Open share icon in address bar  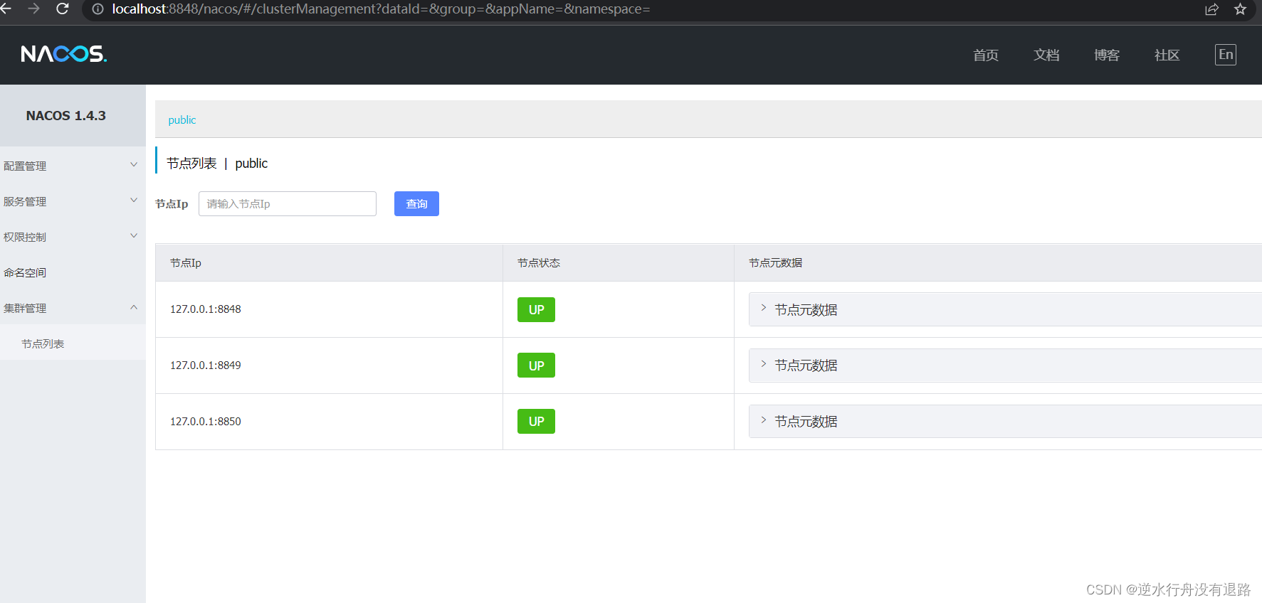(1211, 9)
